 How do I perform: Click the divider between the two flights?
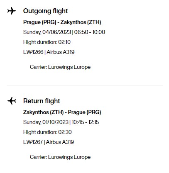tap(85, 85)
